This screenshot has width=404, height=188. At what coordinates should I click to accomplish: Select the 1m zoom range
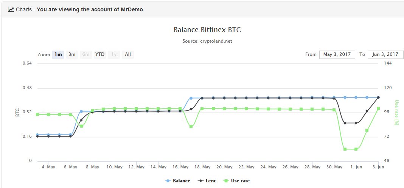click(58, 54)
